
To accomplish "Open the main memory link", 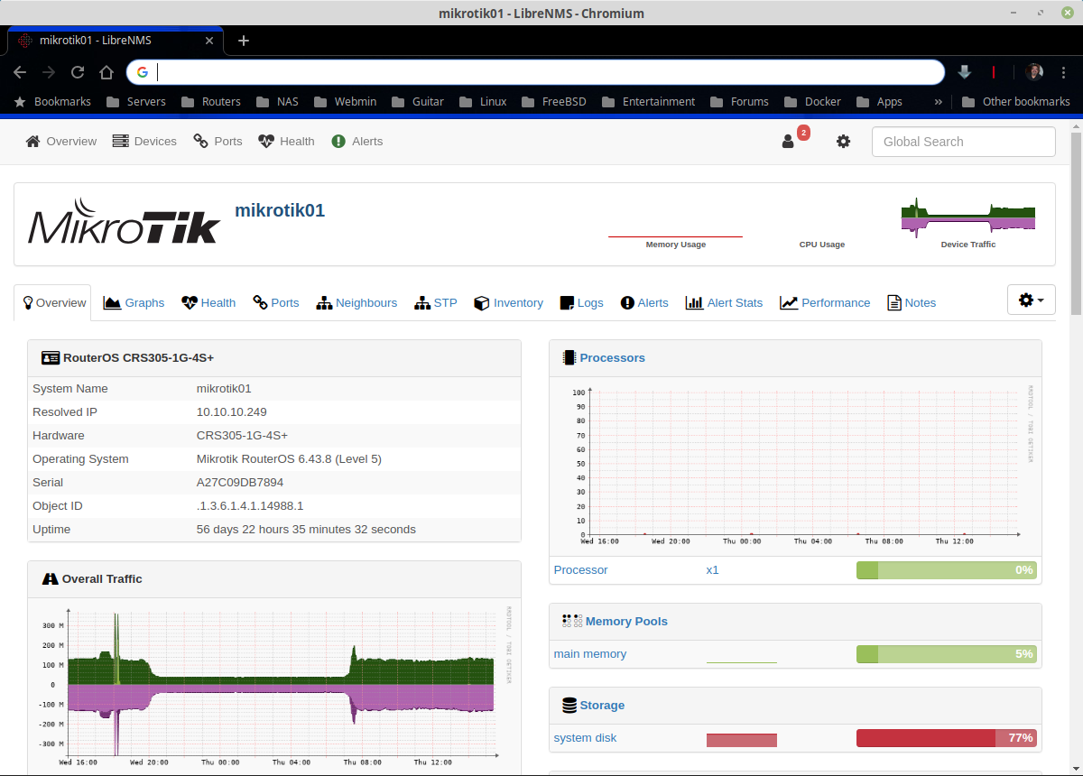I will (x=590, y=654).
